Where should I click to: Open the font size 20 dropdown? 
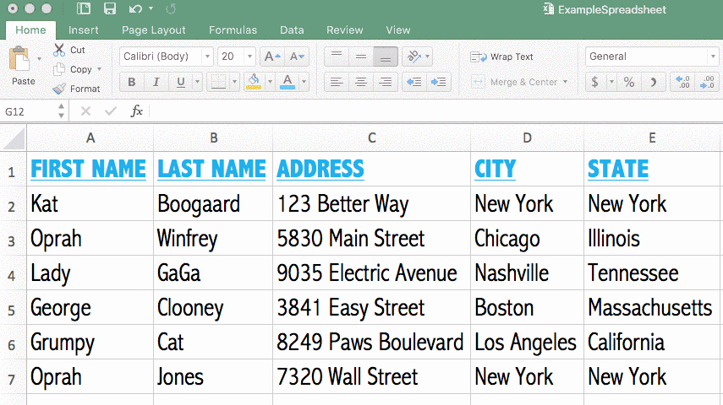(x=237, y=57)
